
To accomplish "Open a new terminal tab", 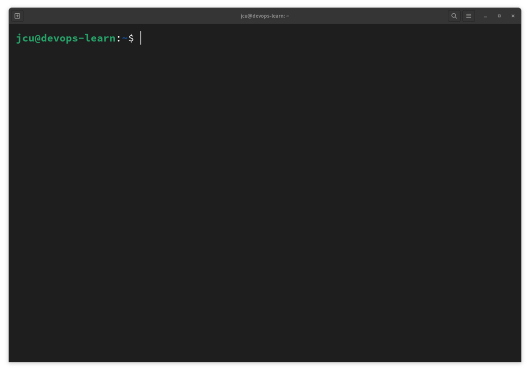I will pyautogui.click(x=17, y=16).
